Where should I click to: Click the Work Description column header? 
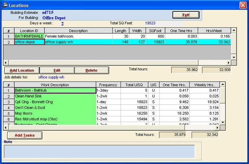55,85
